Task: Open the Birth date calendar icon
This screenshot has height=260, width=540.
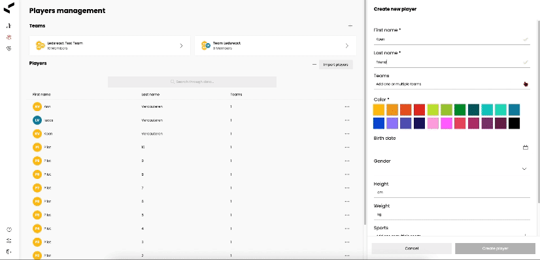Action: tap(525, 147)
